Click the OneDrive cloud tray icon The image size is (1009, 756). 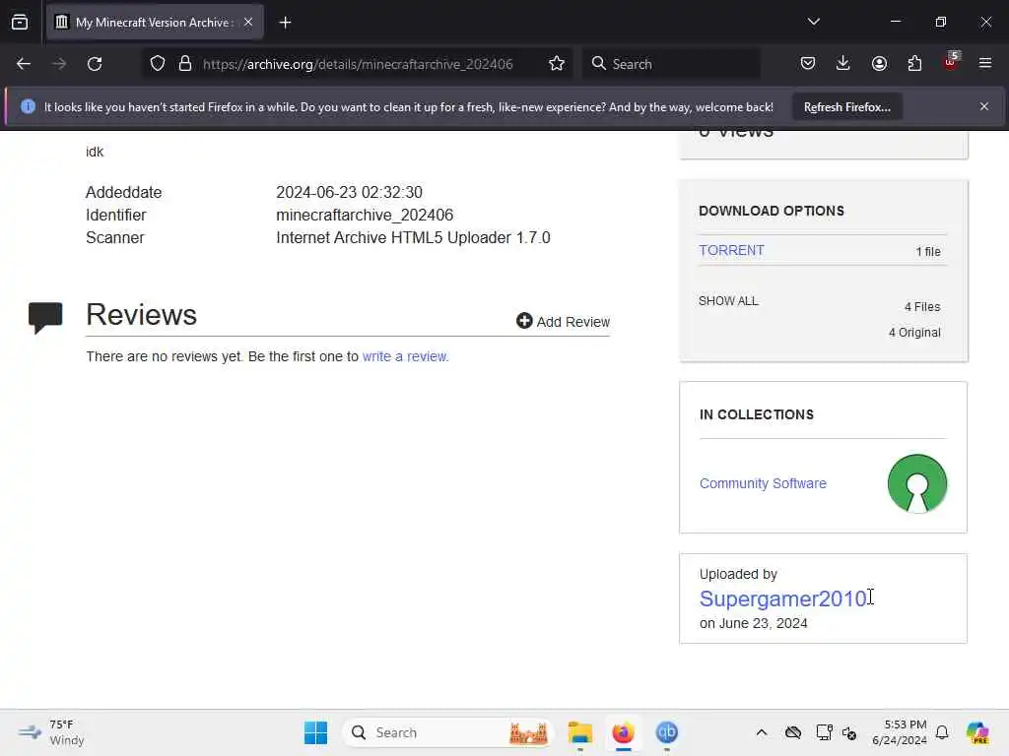click(793, 732)
